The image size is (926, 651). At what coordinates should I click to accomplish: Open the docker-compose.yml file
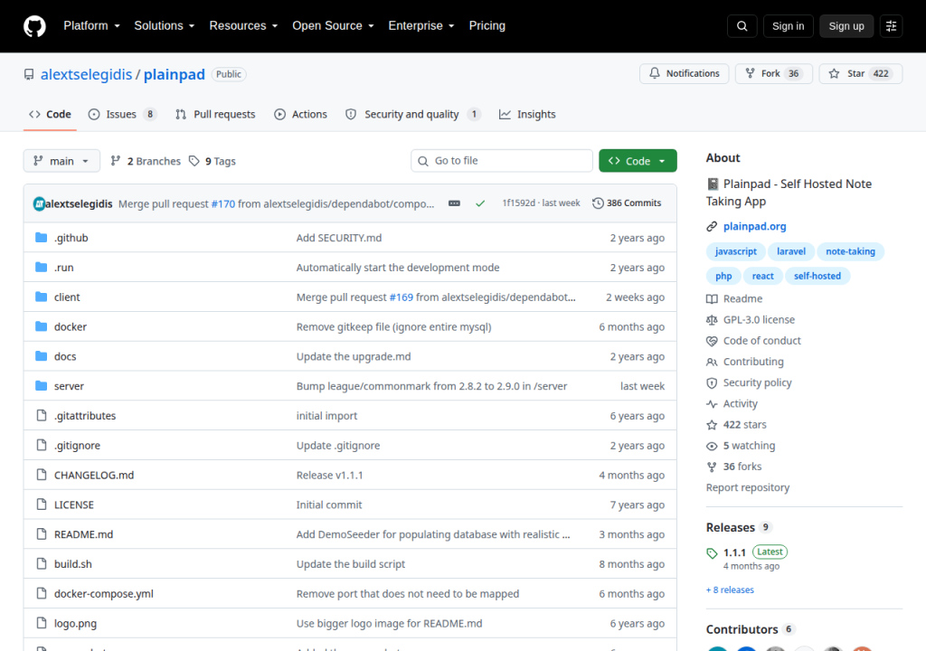(x=103, y=594)
